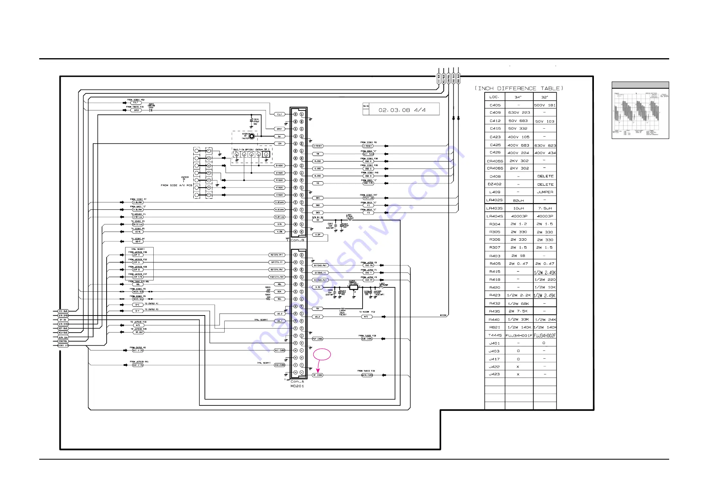708x500 pixels.
Task: Click the 2W 1.2 cell for R304
Action: tap(519, 224)
